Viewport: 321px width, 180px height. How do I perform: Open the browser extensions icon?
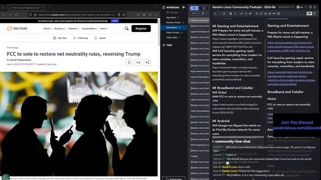click(150, 14)
